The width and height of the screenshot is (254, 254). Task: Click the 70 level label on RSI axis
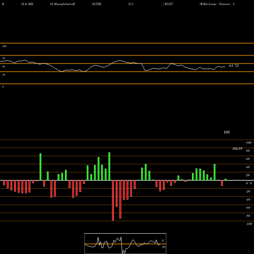click(4, 58)
